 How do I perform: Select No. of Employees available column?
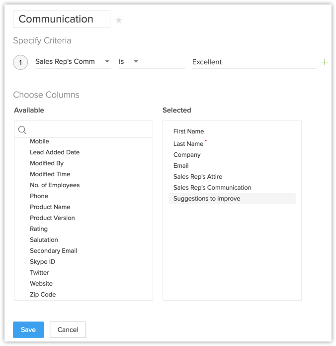point(55,185)
